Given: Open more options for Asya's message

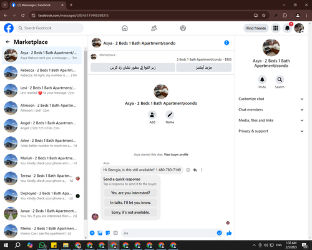Looking at the screenshot, I should 202,170.
